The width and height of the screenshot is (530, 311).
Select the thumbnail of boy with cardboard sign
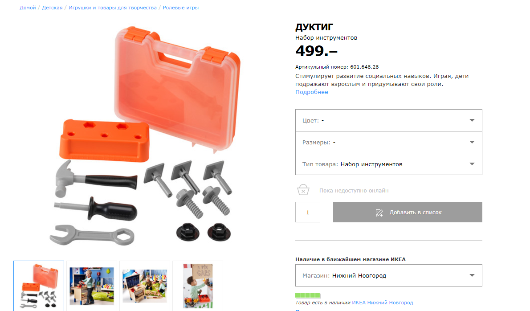coord(198,286)
